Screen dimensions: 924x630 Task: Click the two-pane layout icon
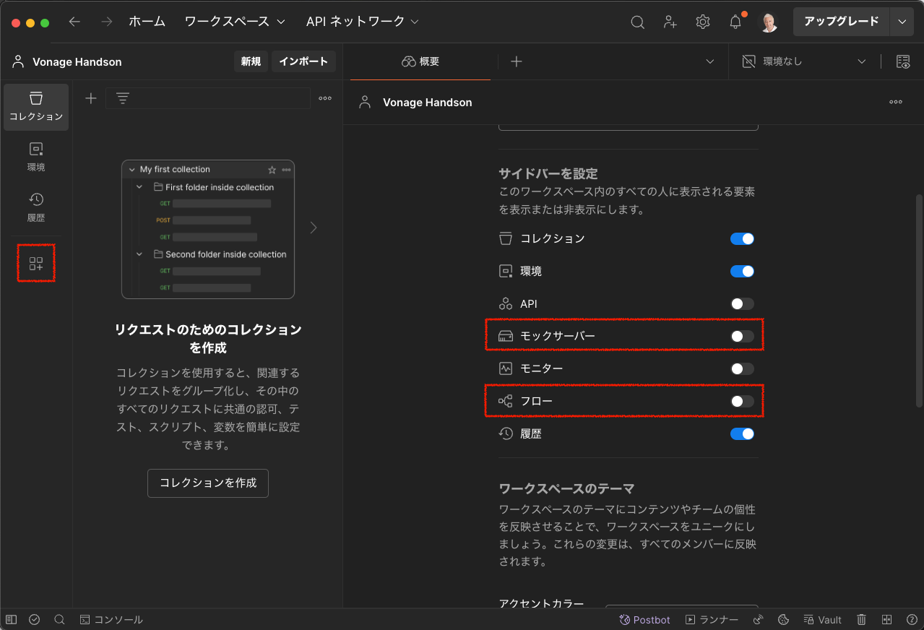887,620
